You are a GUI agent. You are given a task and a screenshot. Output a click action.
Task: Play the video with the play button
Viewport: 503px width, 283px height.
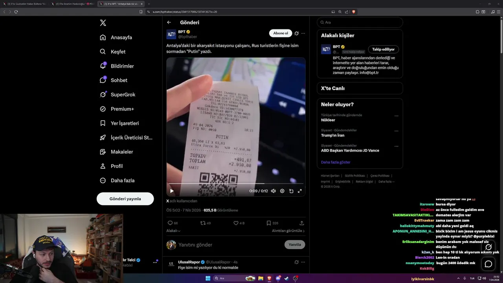(x=172, y=191)
